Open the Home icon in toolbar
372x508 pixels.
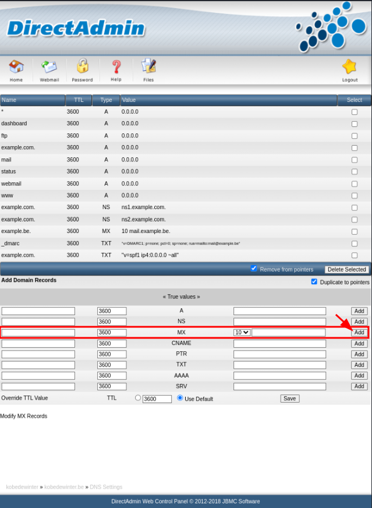pyautogui.click(x=16, y=67)
